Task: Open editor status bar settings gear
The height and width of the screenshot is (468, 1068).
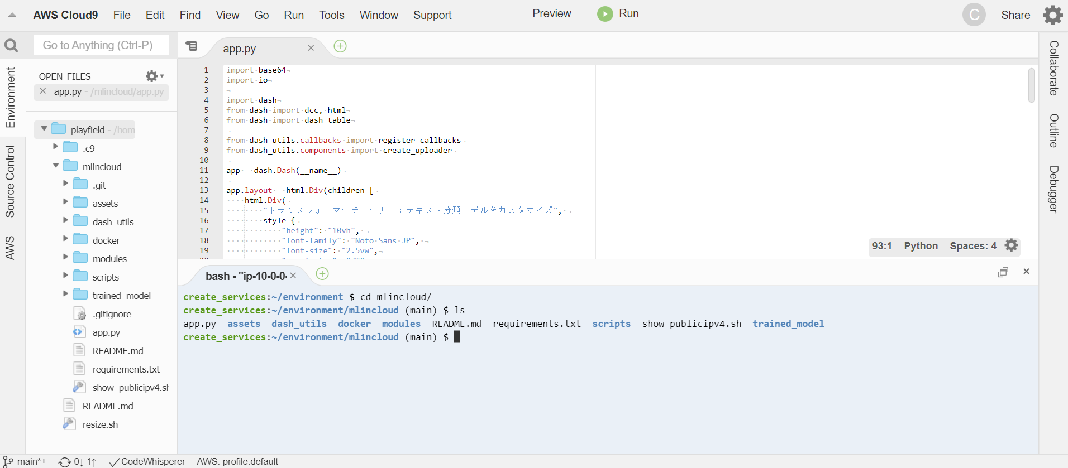Action: (x=1012, y=245)
